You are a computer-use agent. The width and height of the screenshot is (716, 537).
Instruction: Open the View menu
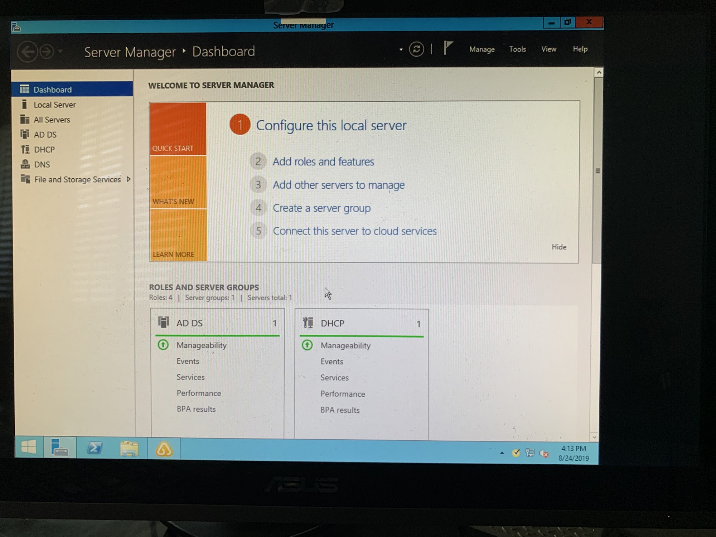(x=548, y=49)
